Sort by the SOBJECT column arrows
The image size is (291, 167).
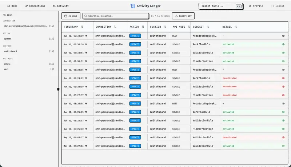[208, 27]
